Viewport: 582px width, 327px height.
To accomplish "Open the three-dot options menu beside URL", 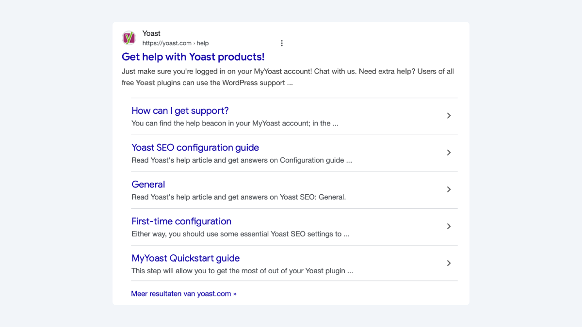I will coord(282,43).
